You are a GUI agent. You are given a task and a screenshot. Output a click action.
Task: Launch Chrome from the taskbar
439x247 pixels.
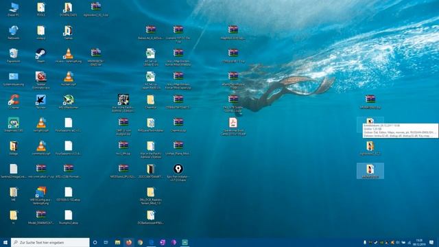140,242
